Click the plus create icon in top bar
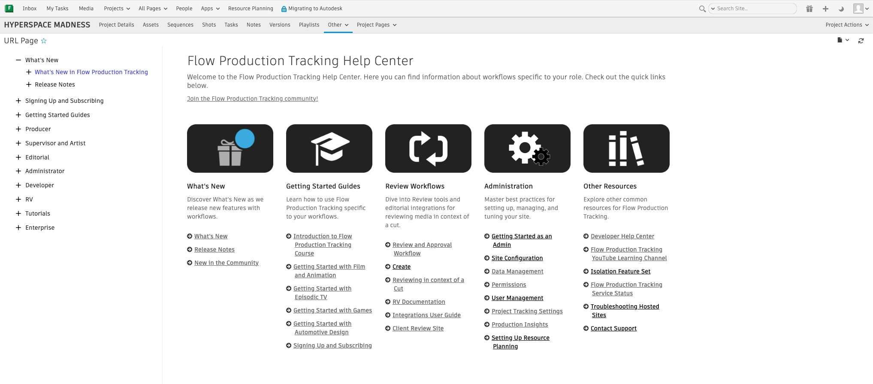Image resolution: width=873 pixels, height=384 pixels. pyautogui.click(x=825, y=9)
